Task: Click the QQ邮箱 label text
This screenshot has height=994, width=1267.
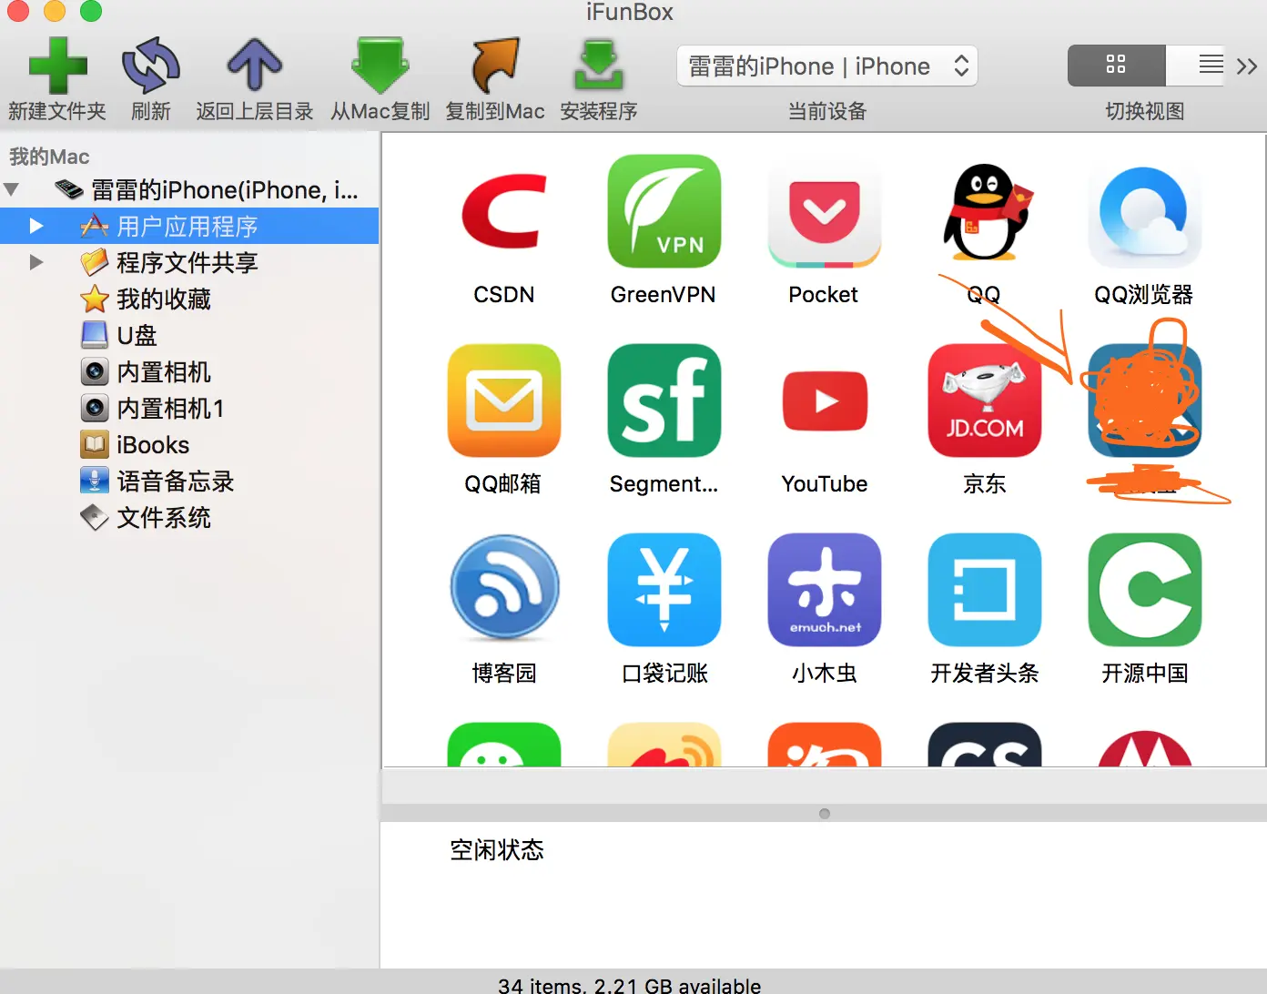Action: [503, 483]
